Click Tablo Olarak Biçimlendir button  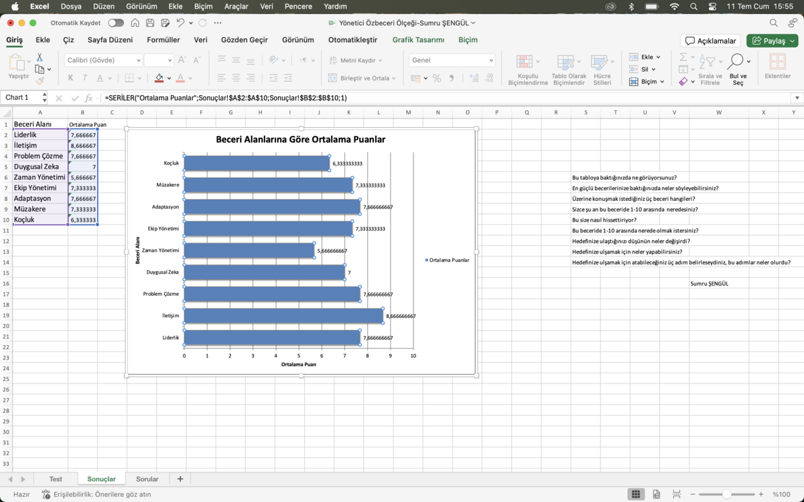tap(568, 70)
